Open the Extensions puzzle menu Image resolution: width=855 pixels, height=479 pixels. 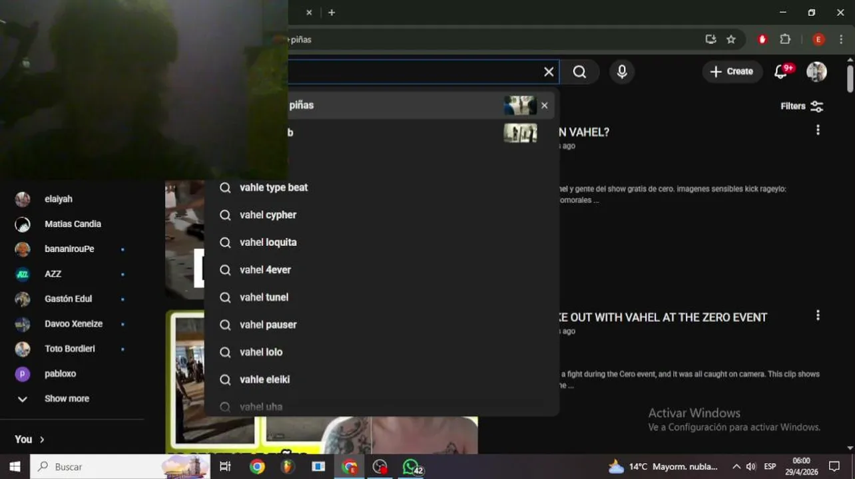click(x=785, y=39)
